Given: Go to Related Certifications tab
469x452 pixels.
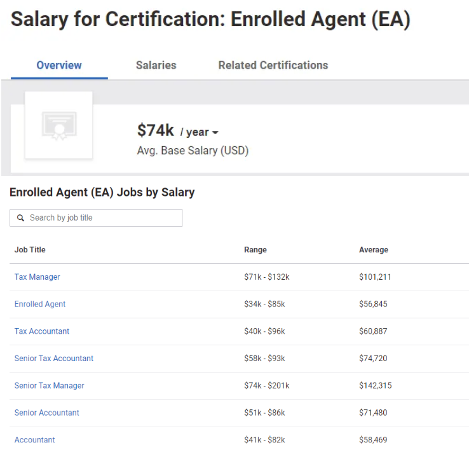Looking at the screenshot, I should [273, 65].
